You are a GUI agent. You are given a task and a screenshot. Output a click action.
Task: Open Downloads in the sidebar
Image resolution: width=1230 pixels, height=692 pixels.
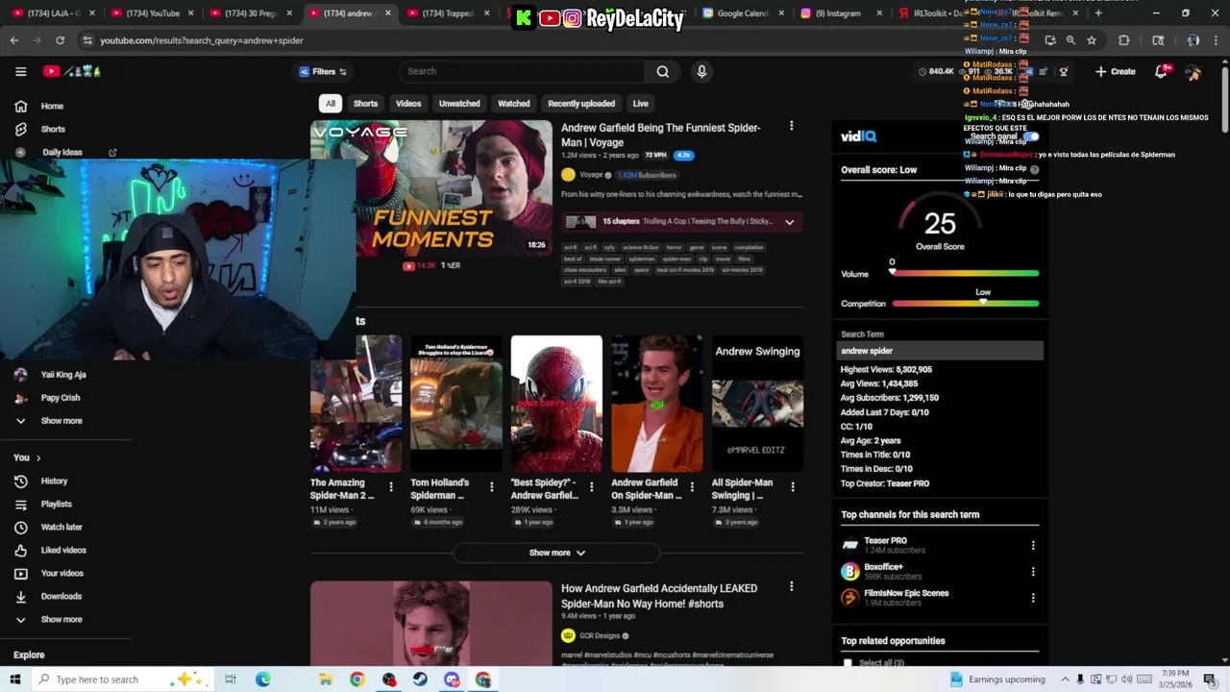point(61,596)
